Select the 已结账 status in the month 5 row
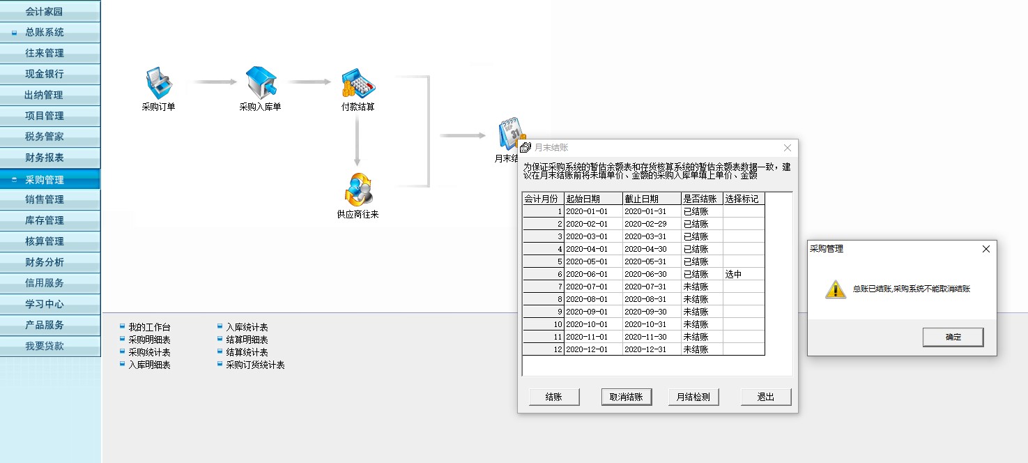Screen dimensions: 1028x463 coord(703,261)
